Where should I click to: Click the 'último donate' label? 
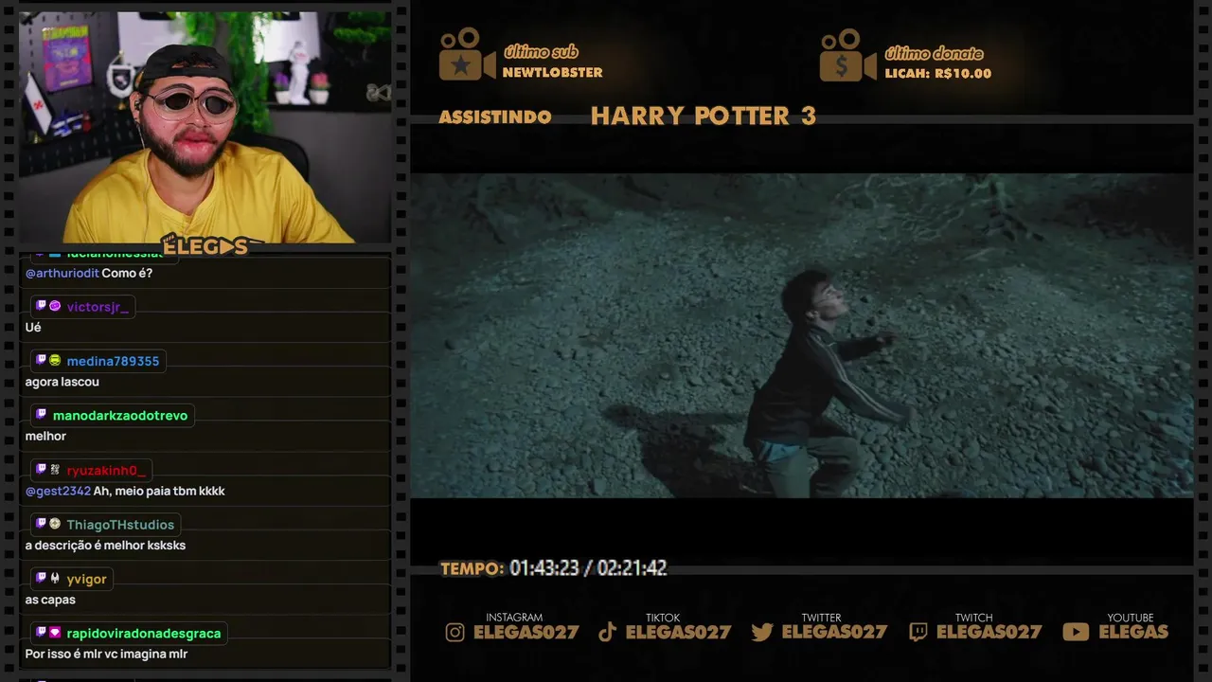tap(934, 53)
